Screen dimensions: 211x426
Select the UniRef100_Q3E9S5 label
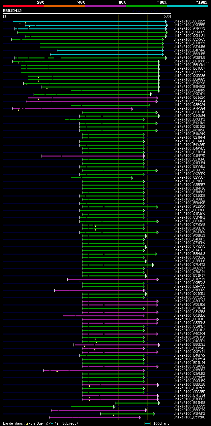[189, 406]
